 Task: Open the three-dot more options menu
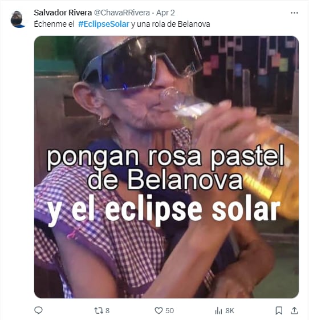coord(294,13)
